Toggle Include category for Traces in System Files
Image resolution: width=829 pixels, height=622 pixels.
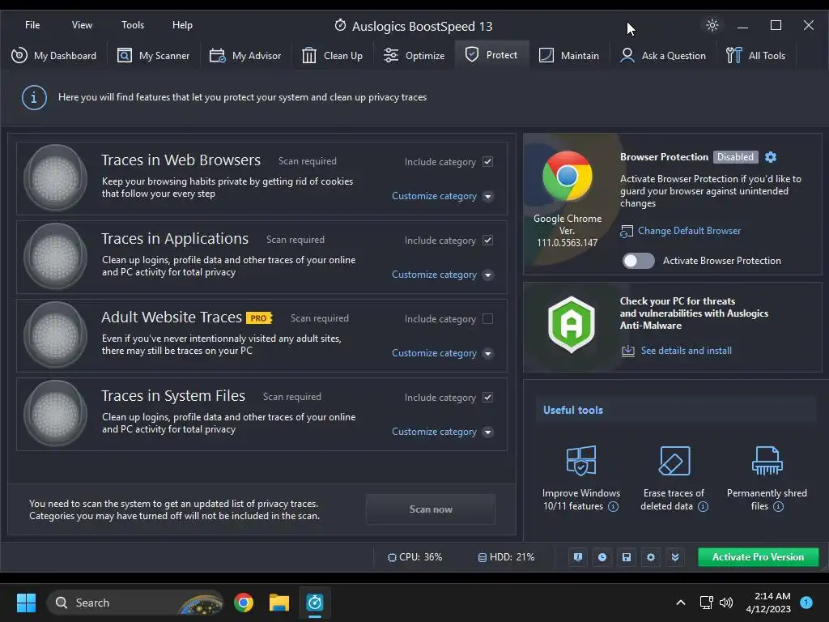[488, 397]
